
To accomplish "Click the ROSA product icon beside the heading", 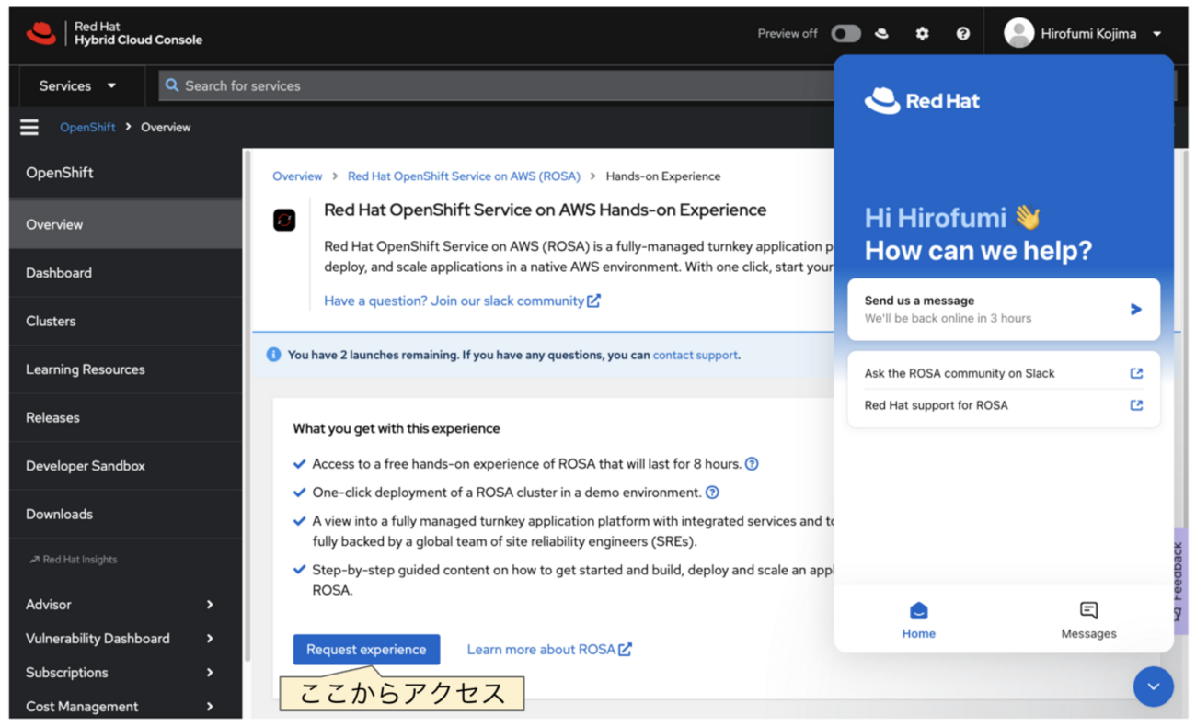I will click(284, 221).
